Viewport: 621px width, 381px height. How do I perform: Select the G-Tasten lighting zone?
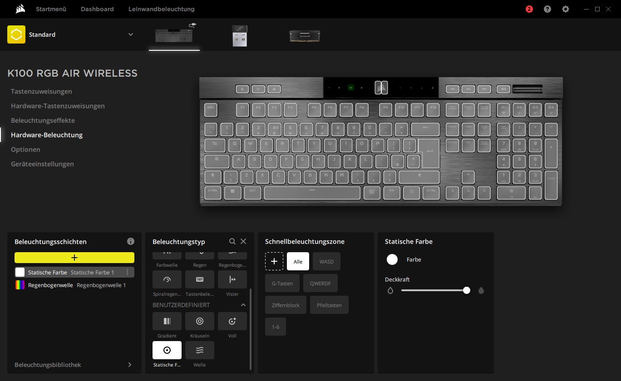point(282,283)
